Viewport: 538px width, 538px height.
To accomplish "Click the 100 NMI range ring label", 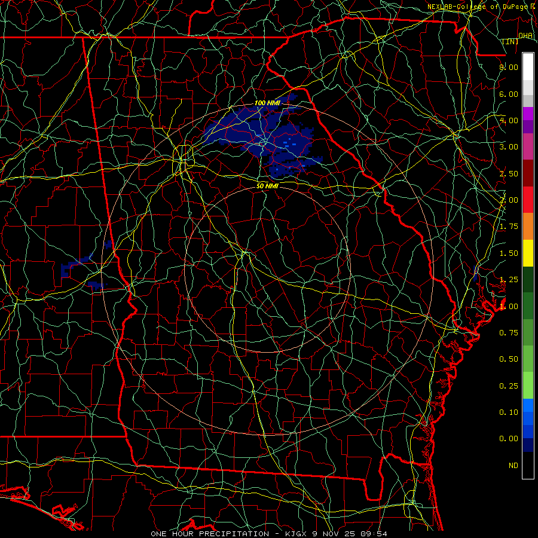I will [267, 103].
